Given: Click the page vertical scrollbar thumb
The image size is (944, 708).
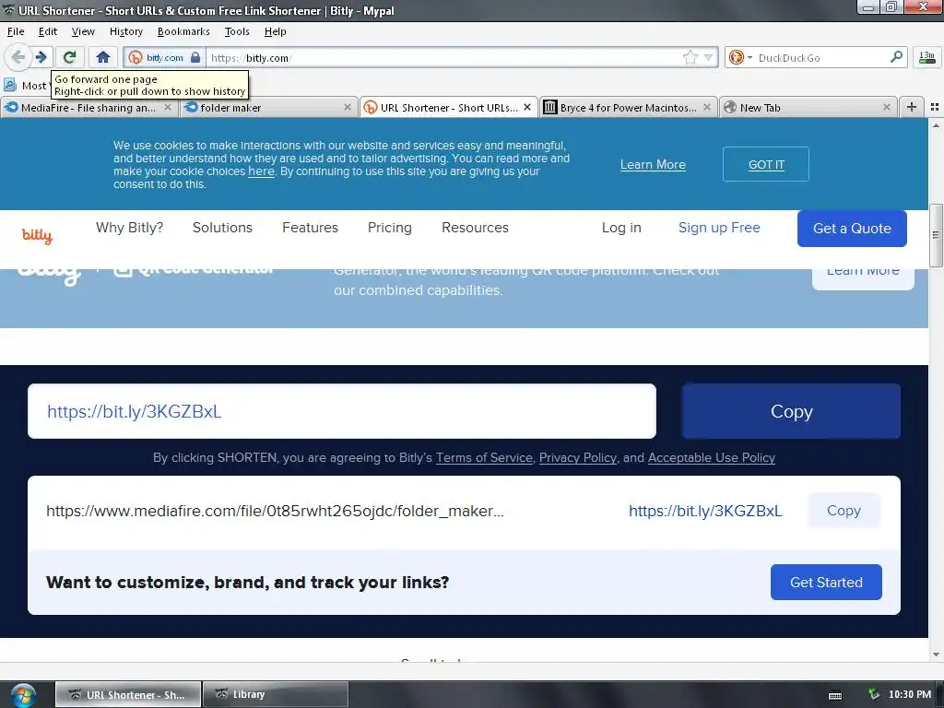Looking at the screenshot, I should [936, 235].
